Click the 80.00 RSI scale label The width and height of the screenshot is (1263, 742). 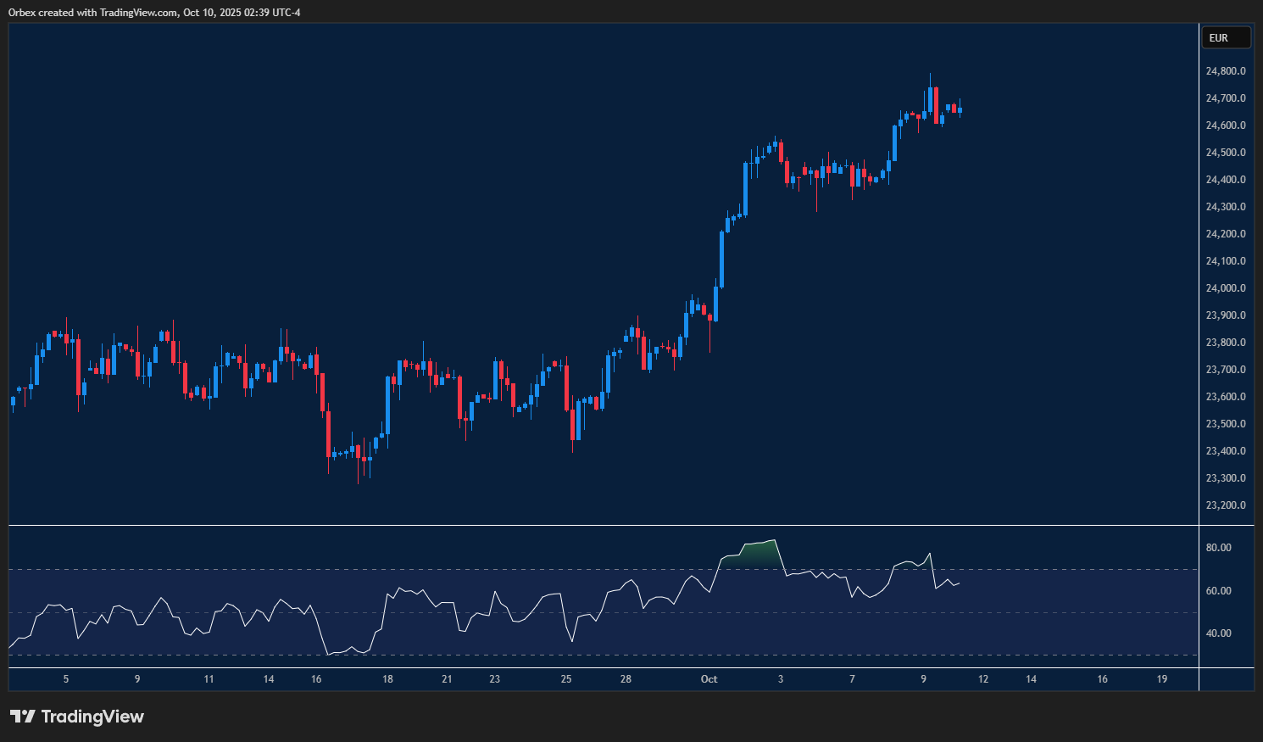1218,548
